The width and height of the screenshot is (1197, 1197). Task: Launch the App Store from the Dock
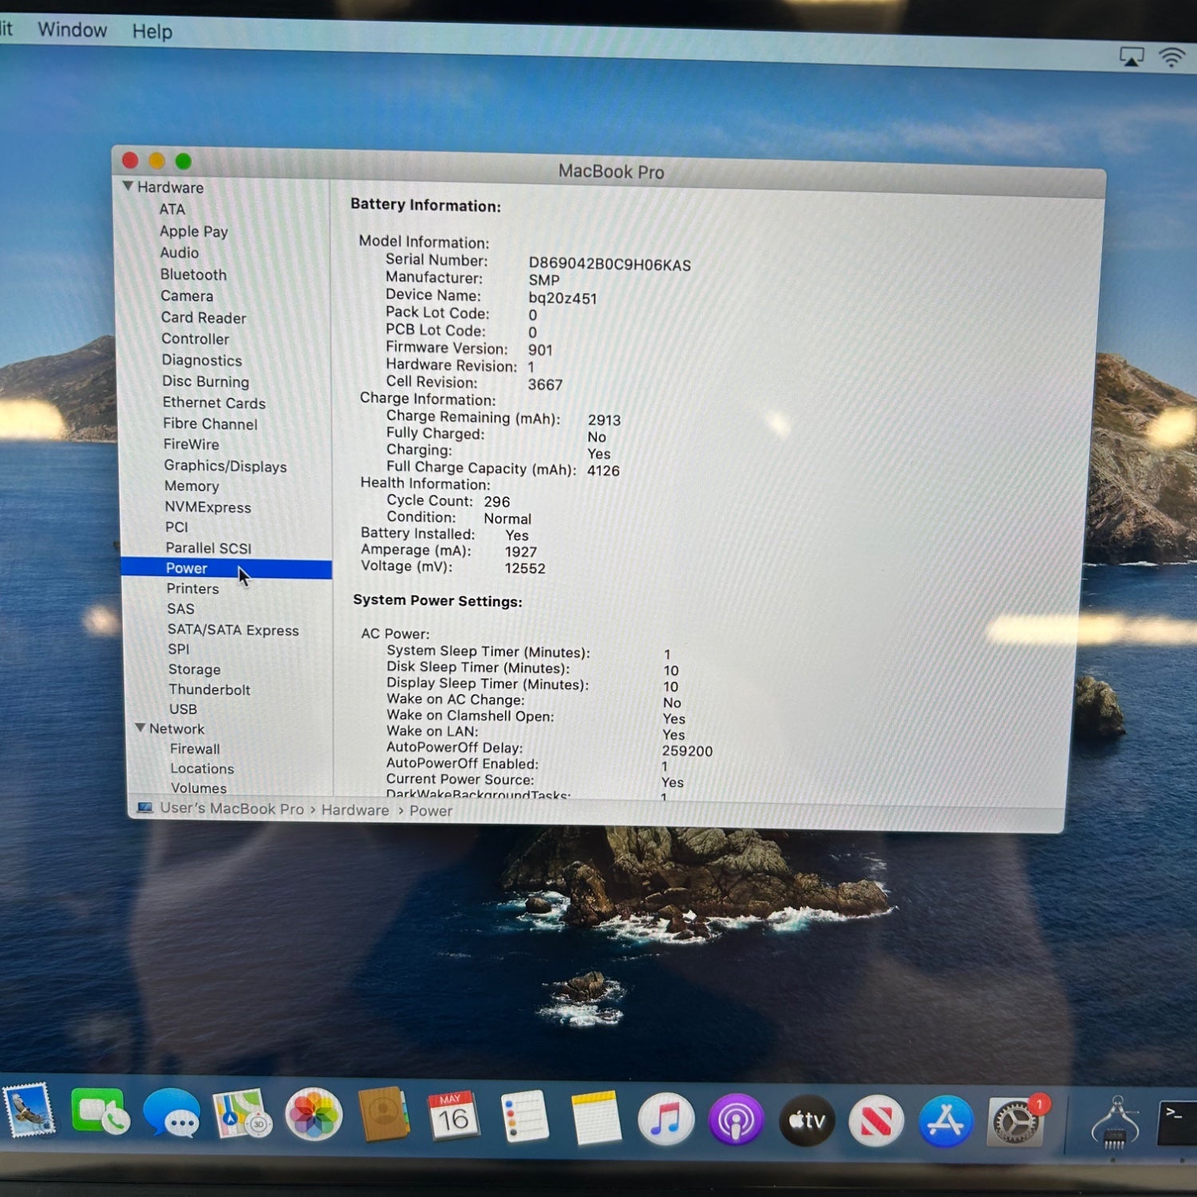pos(946,1121)
